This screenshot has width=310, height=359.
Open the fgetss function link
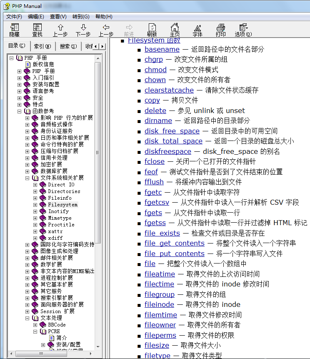(155, 223)
